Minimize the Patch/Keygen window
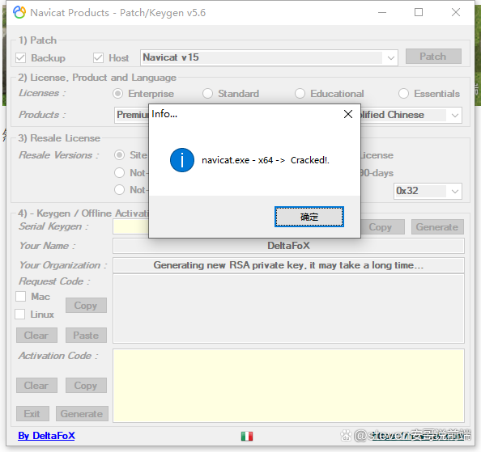The width and height of the screenshot is (481, 452). [382, 13]
